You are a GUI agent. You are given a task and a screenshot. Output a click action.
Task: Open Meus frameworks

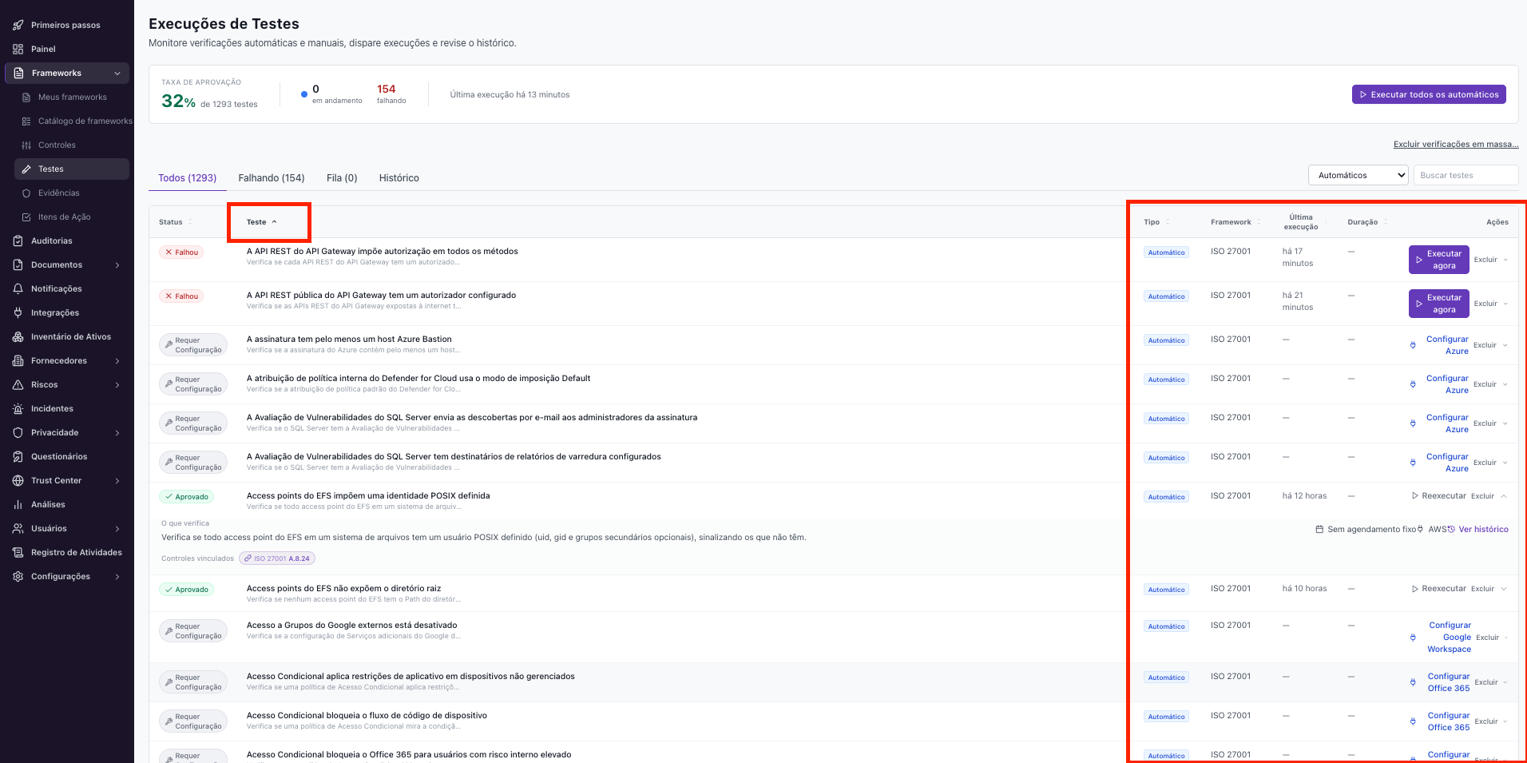coord(72,97)
